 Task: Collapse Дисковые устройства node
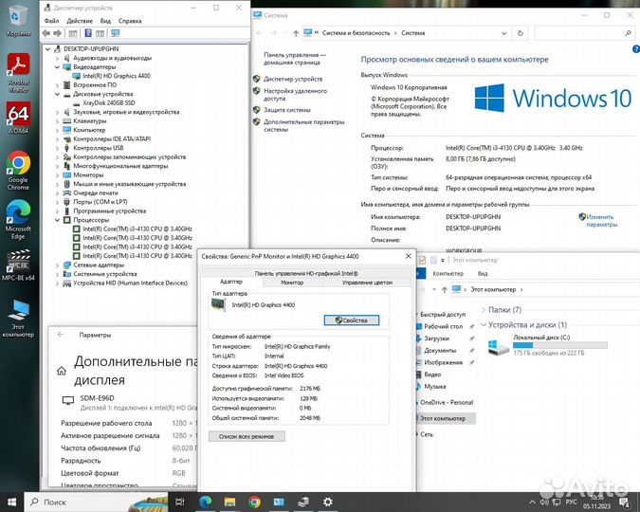point(57,94)
